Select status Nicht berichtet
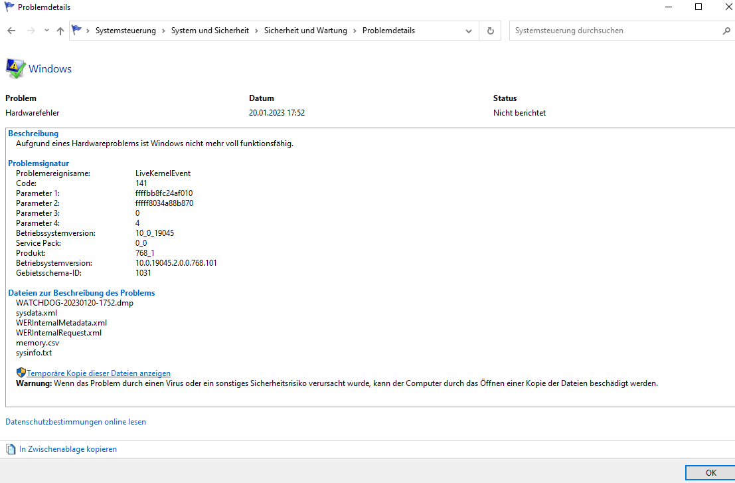Image resolution: width=735 pixels, height=483 pixels. pyautogui.click(x=519, y=112)
